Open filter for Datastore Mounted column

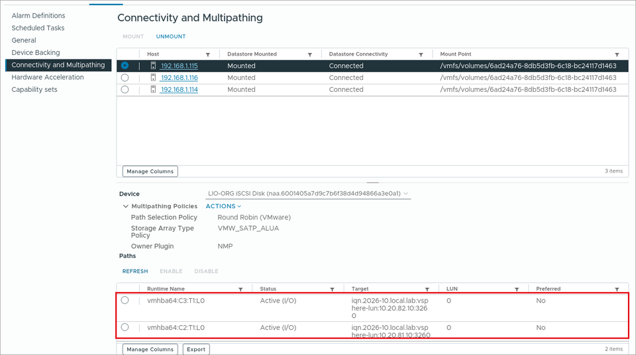[310, 54]
